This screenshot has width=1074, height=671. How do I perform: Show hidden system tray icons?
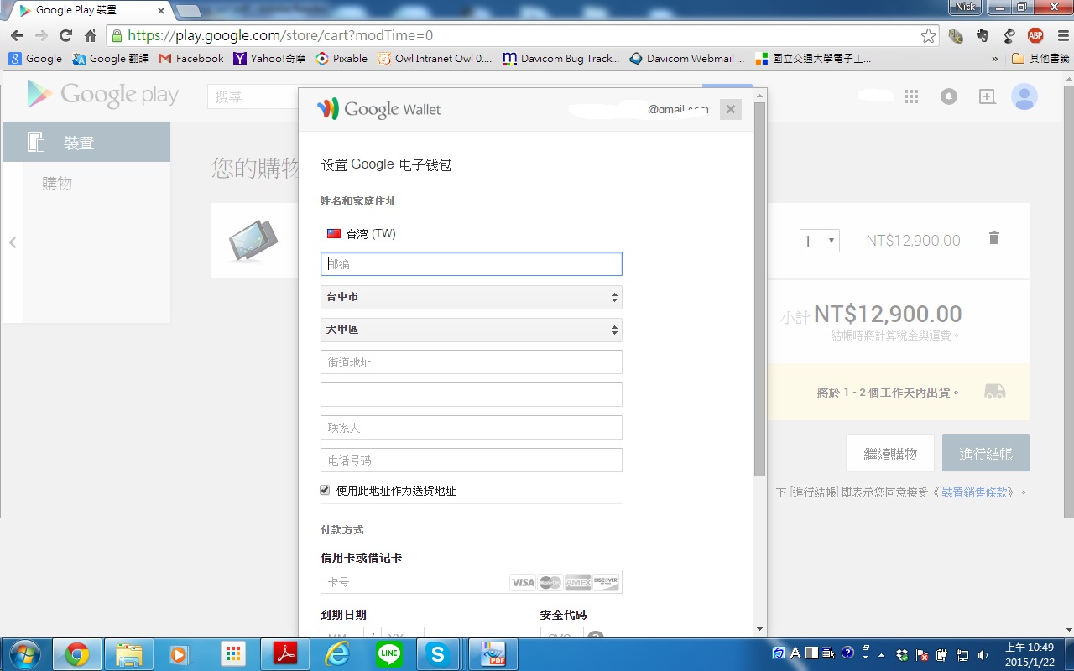(880, 654)
